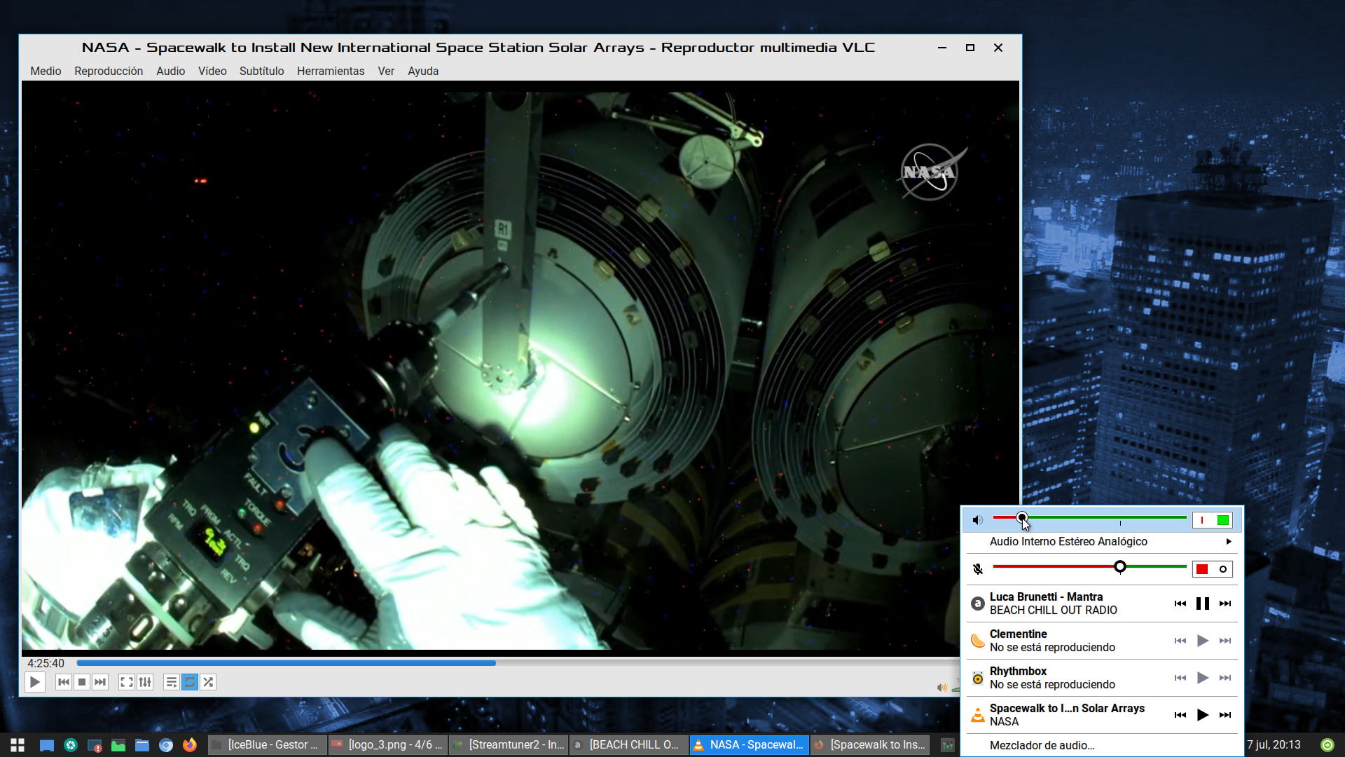The width and height of the screenshot is (1345, 757).
Task: Switch to IceBlue - Gestor window
Action: pos(267,745)
